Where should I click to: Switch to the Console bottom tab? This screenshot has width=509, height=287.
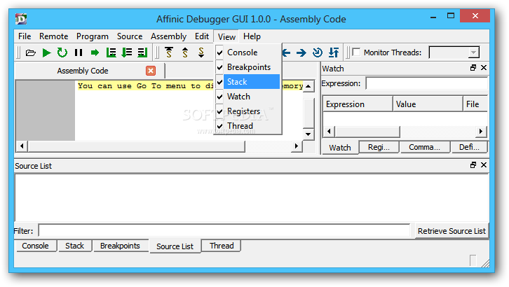pos(35,246)
